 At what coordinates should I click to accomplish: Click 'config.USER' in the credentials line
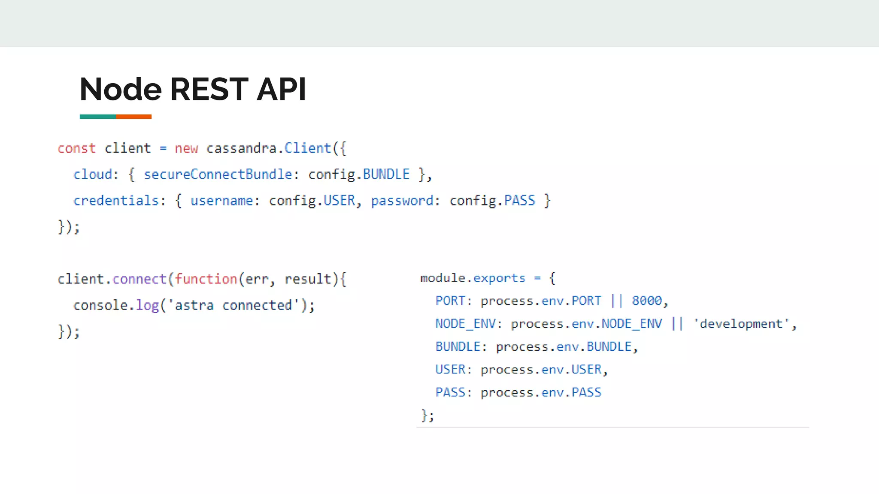click(312, 201)
